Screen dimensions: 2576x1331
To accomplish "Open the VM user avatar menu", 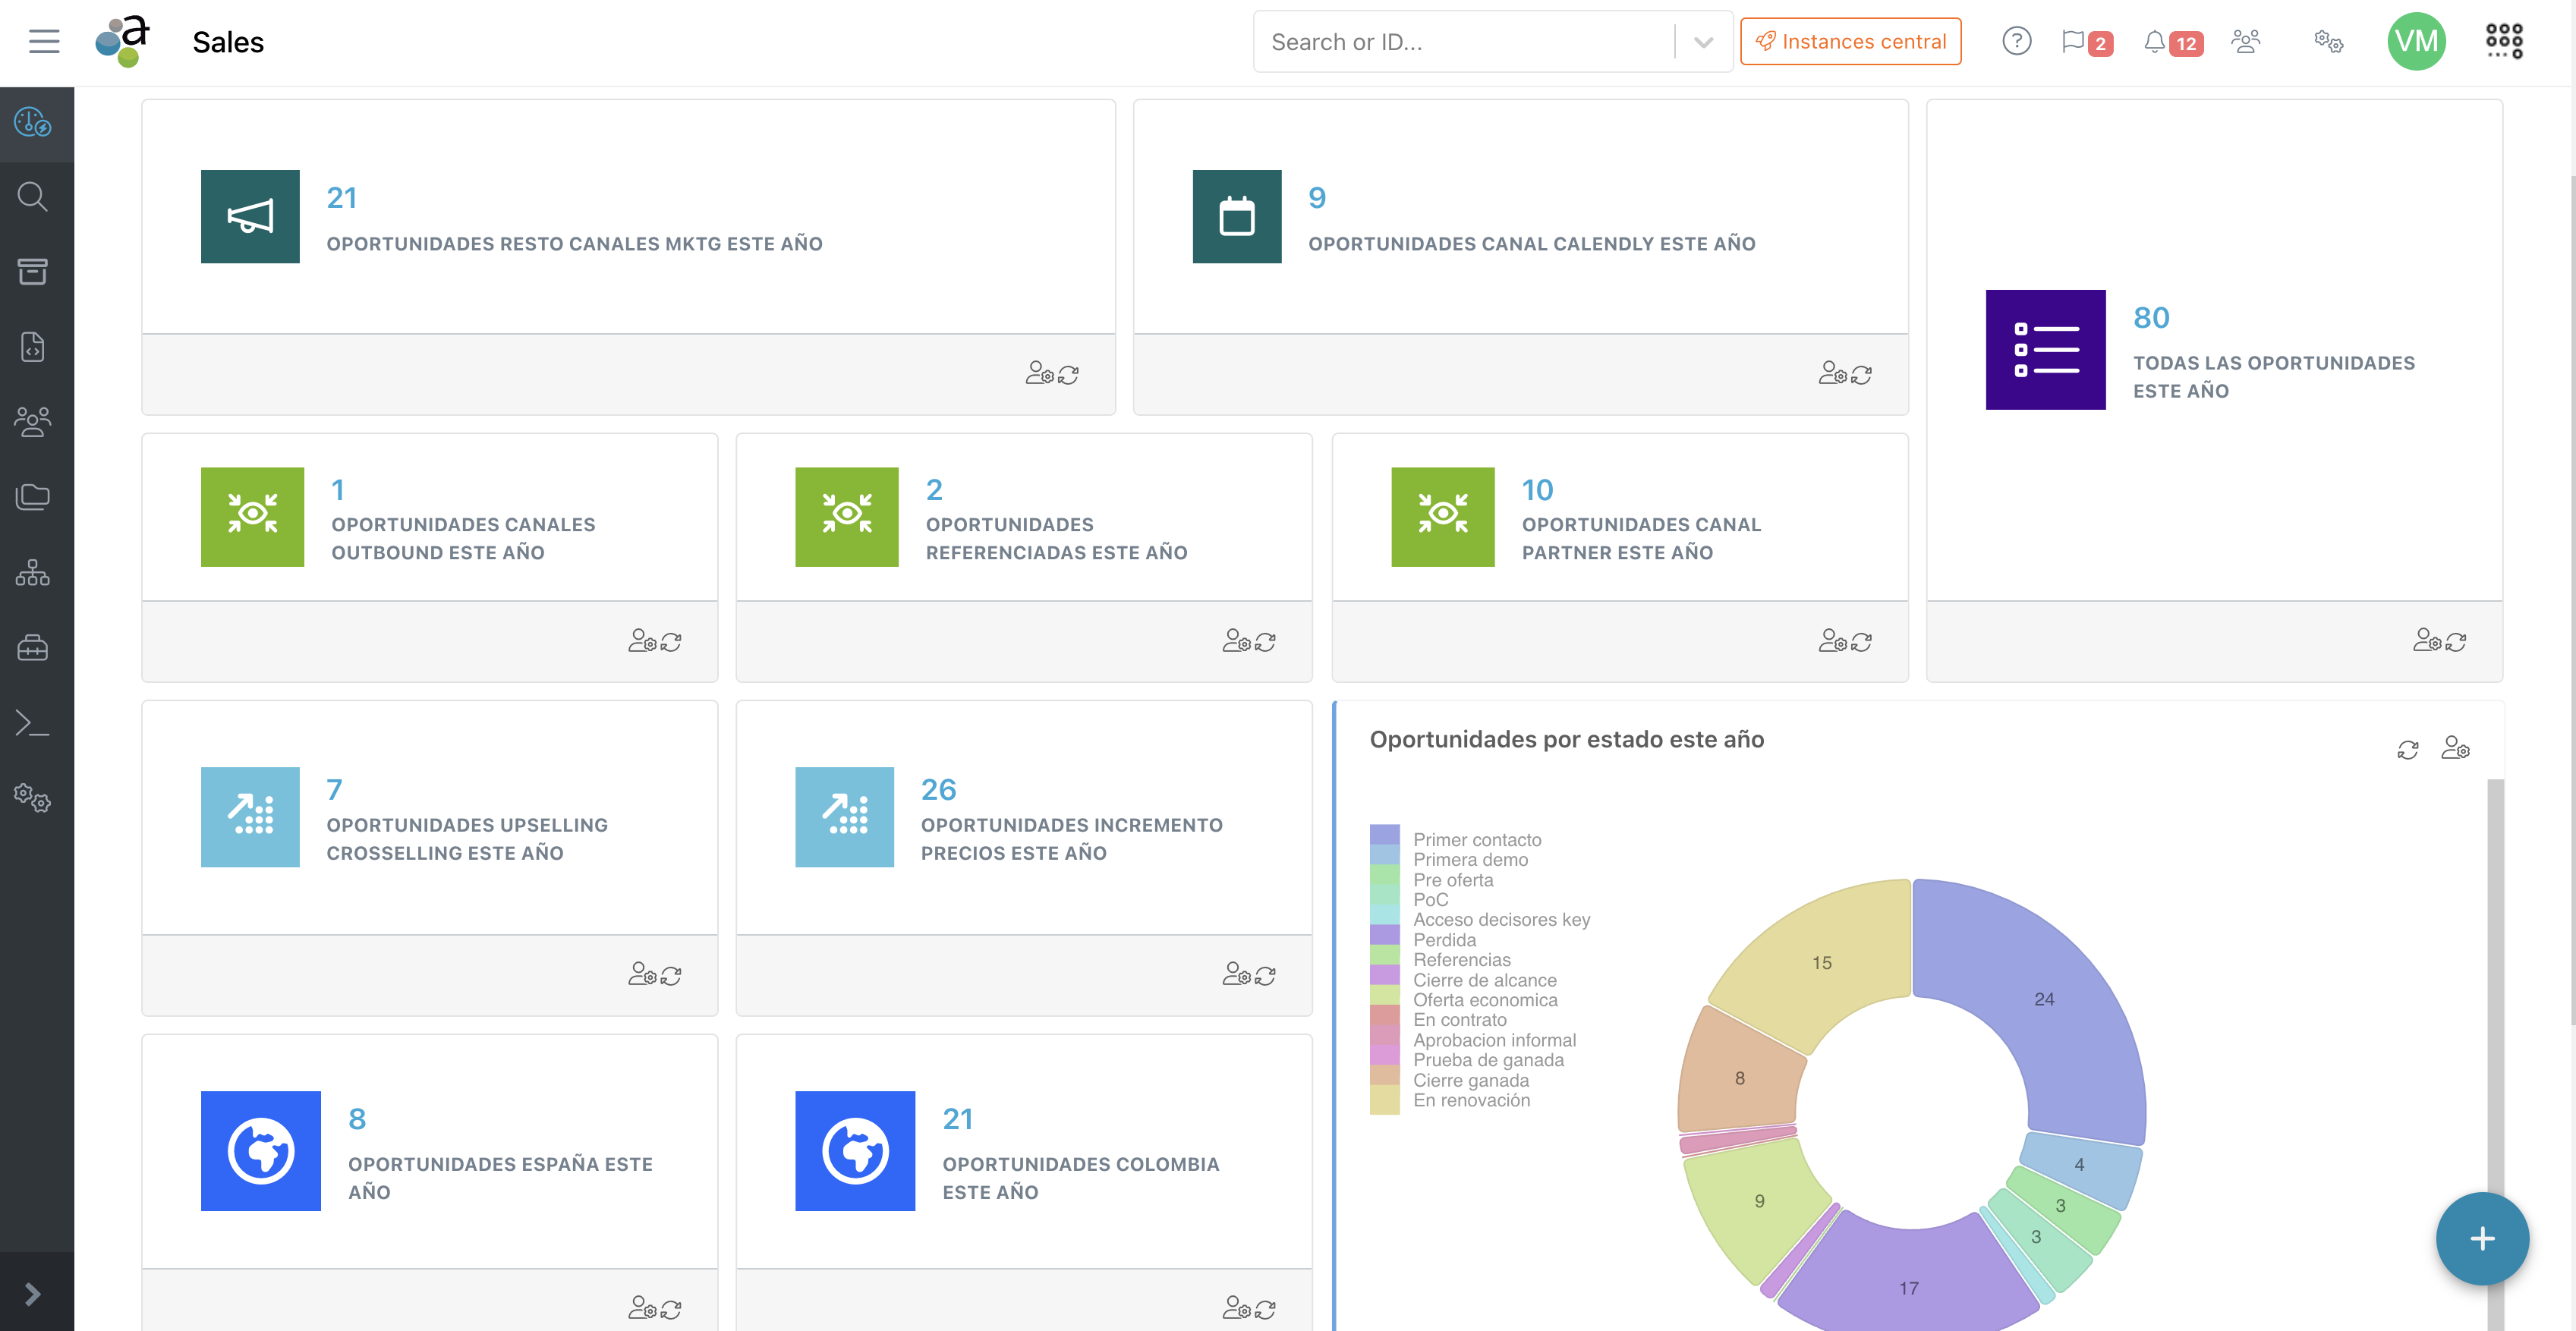I will pos(2416,41).
